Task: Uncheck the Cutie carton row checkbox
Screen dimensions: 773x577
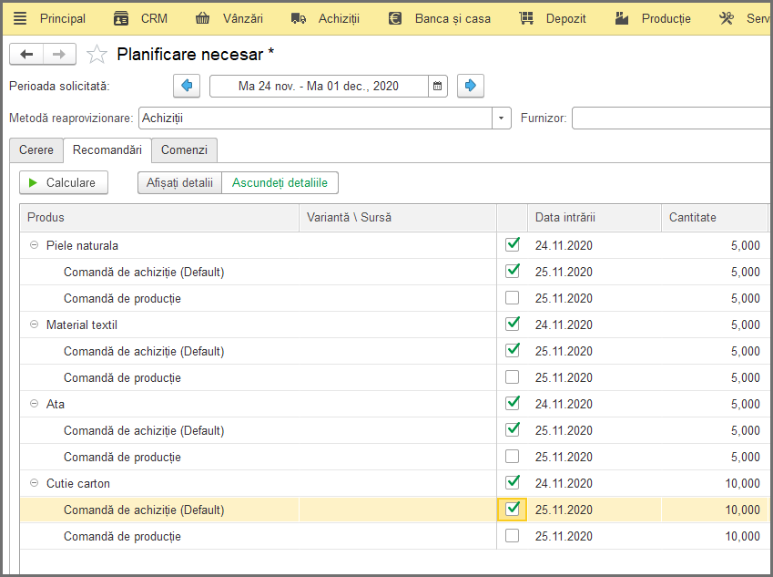Action: pos(513,482)
